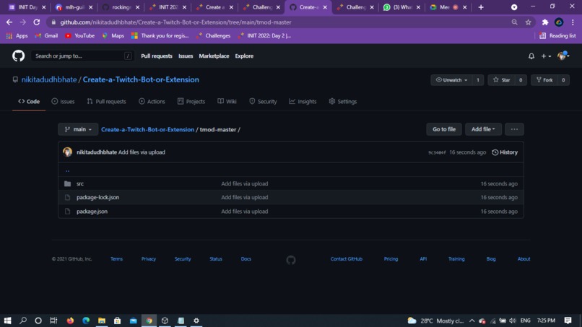Open the Terms footer link
Viewport: 582px width, 327px height.
point(116,259)
